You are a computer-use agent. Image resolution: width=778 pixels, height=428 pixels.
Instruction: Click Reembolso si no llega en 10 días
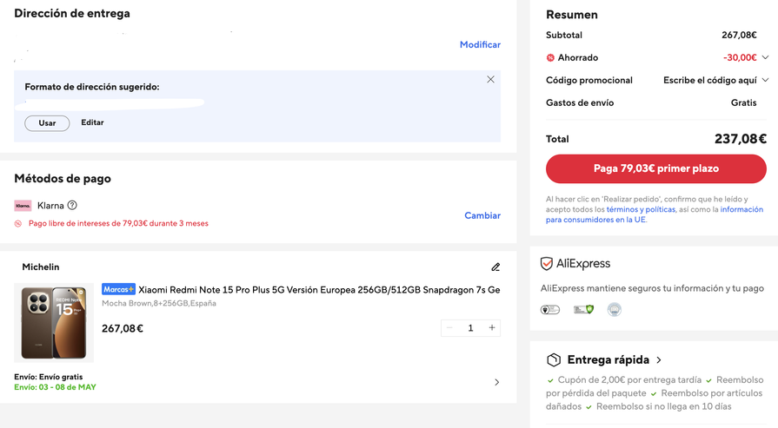(x=664, y=406)
